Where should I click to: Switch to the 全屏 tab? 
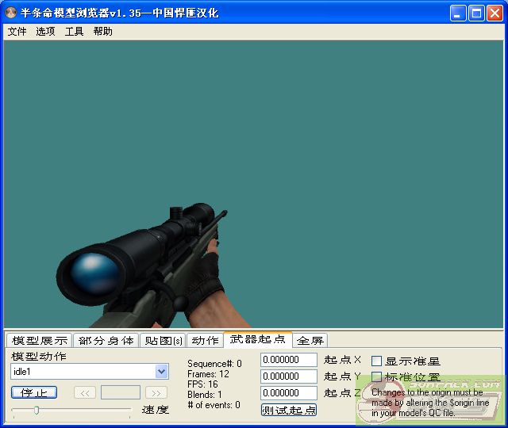(310, 340)
